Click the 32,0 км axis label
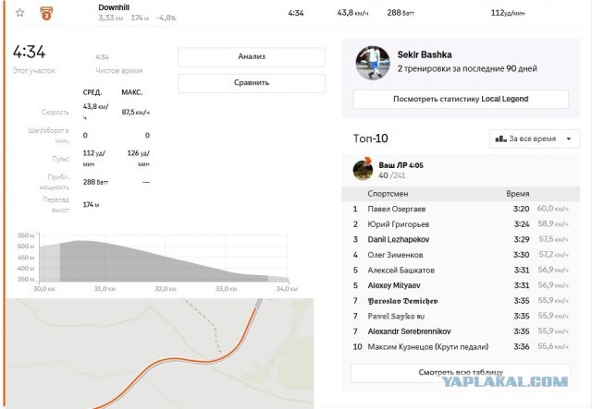592x409 pixels. click(x=166, y=289)
